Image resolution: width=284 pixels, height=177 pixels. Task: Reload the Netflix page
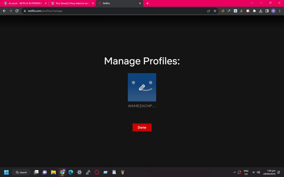17,11
